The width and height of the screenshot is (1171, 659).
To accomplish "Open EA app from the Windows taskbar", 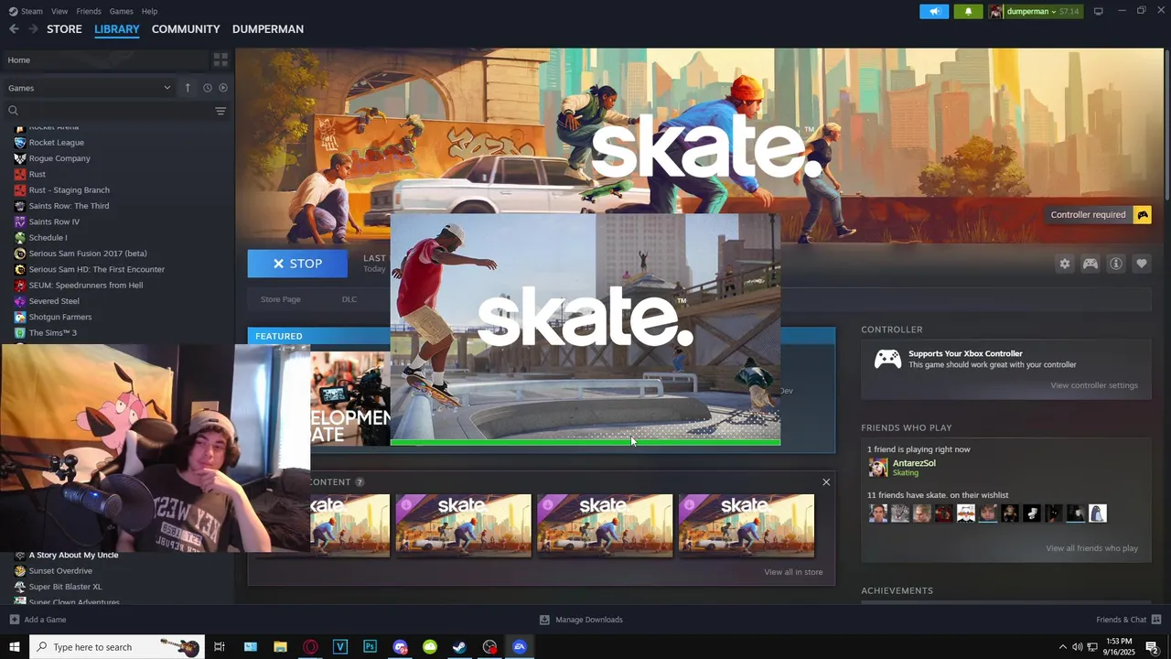I will point(520,647).
